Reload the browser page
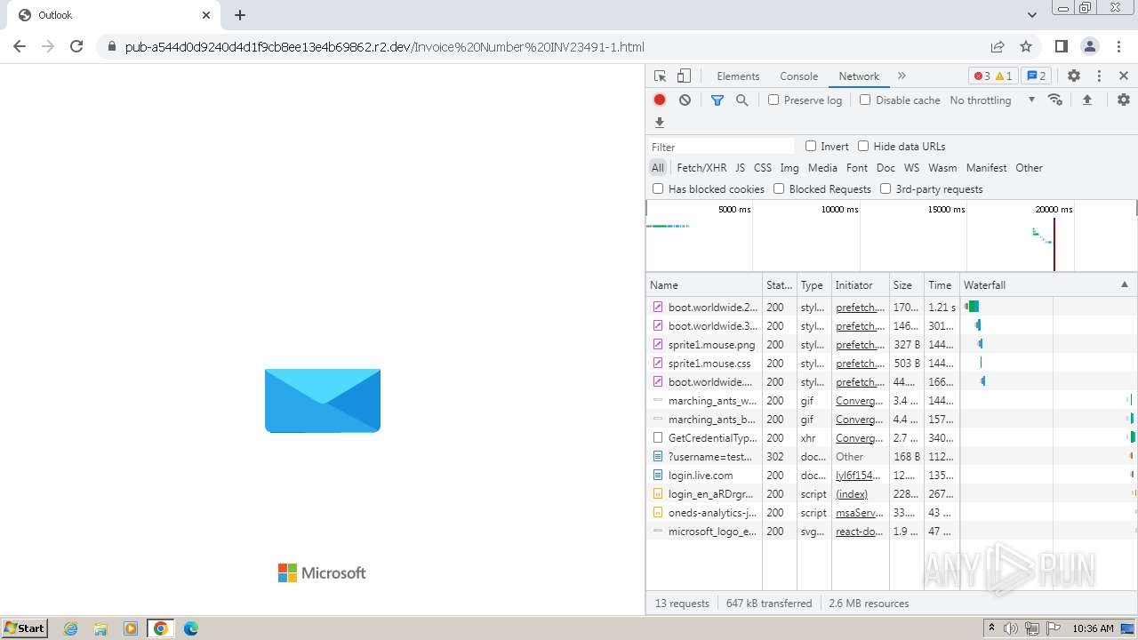 pyautogui.click(x=76, y=46)
